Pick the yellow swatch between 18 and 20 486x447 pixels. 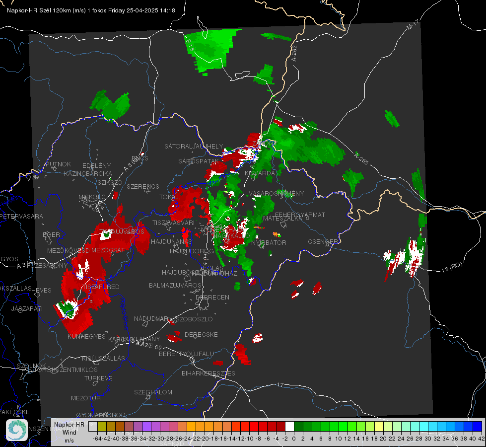coord(379,426)
